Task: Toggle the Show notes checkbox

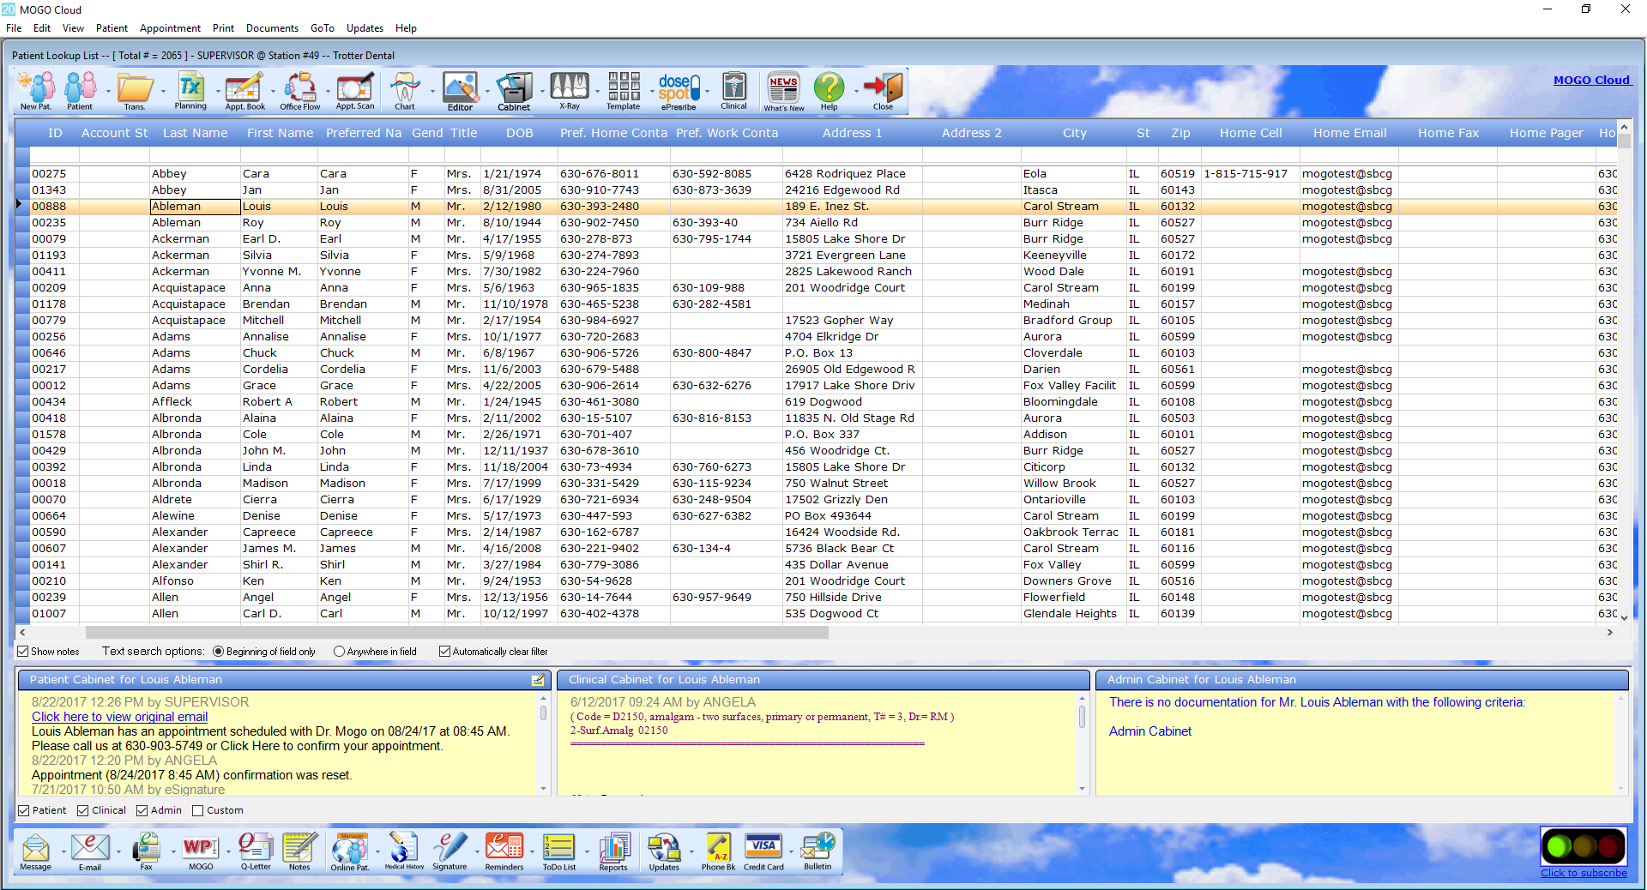Action: (23, 652)
